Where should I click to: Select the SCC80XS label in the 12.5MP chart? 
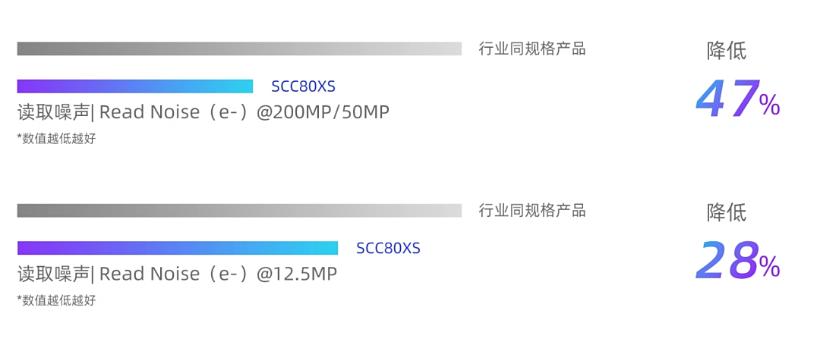(x=388, y=248)
